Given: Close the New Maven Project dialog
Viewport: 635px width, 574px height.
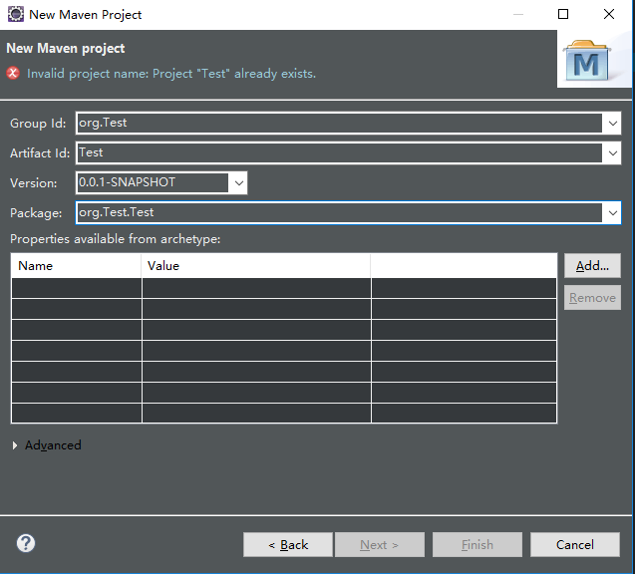Looking at the screenshot, I should [x=609, y=15].
